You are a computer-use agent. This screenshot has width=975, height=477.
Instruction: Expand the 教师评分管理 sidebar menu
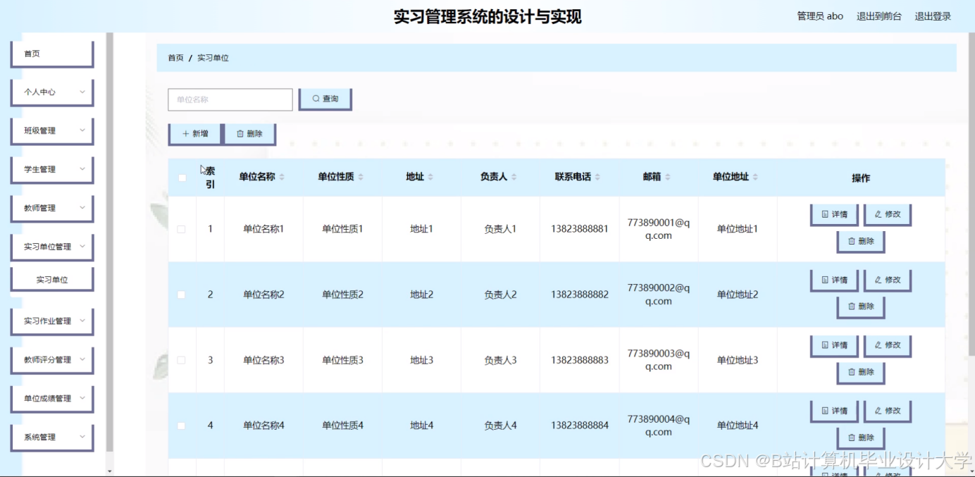52,360
